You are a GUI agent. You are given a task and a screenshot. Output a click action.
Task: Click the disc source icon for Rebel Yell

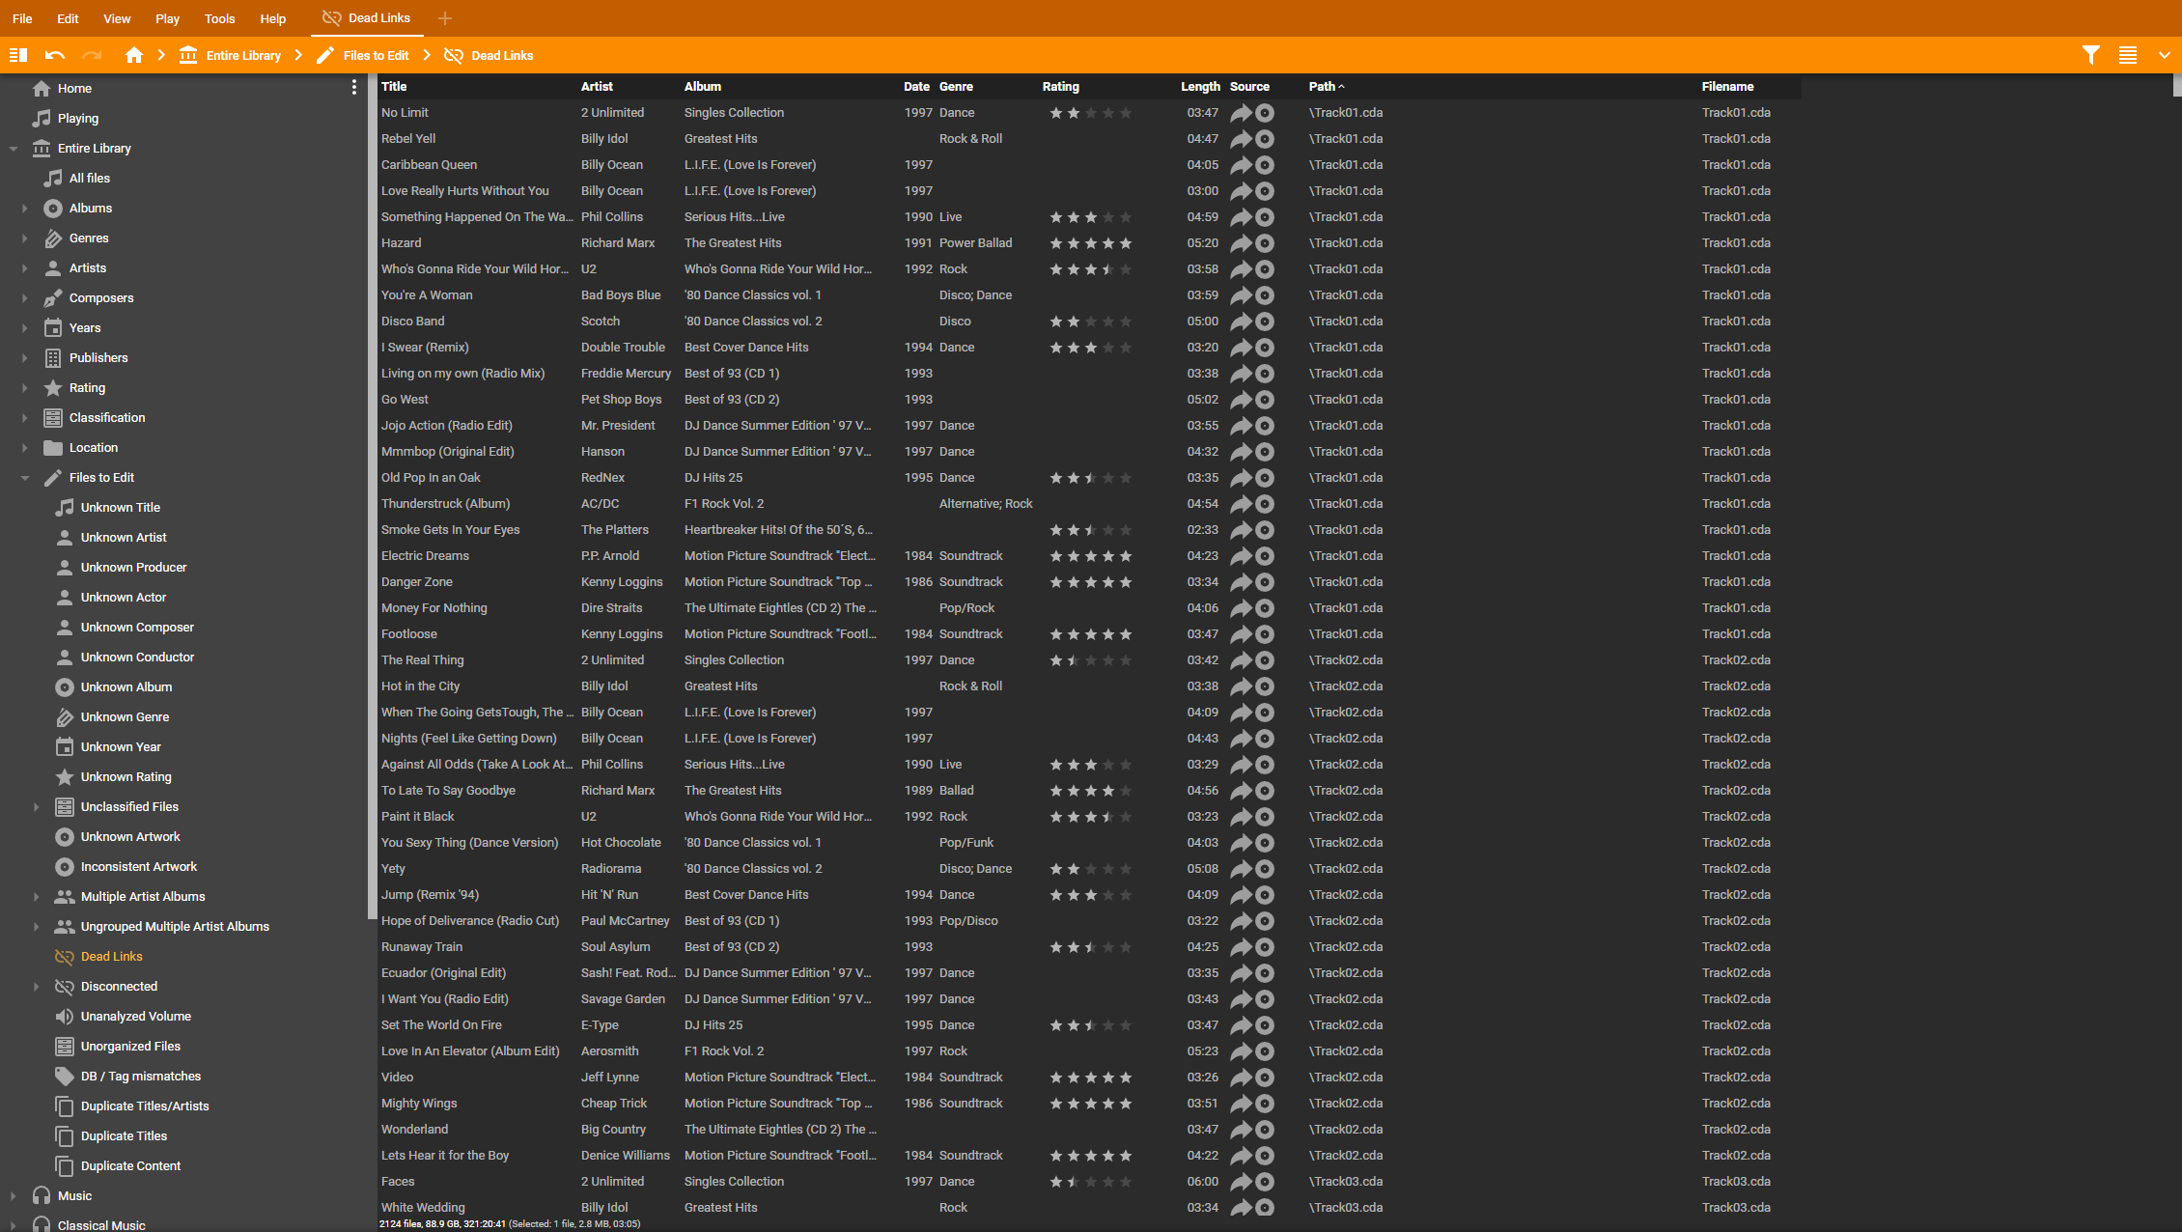(1265, 139)
